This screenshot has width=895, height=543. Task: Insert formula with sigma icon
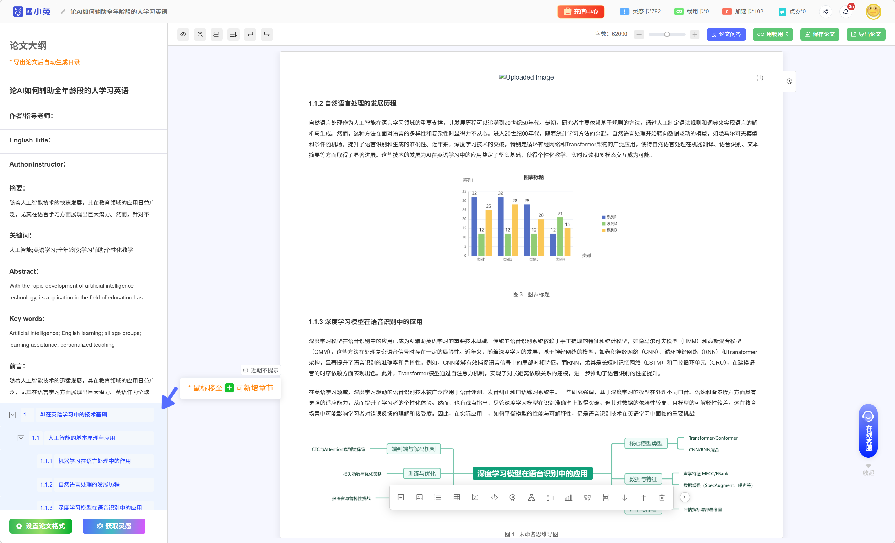(475, 497)
